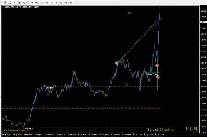The image size is (207, 137).
Task: Select the text label tool
Action: point(19,3)
